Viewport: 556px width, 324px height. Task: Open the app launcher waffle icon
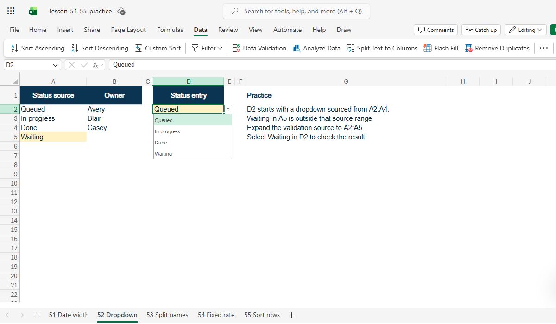(x=11, y=11)
